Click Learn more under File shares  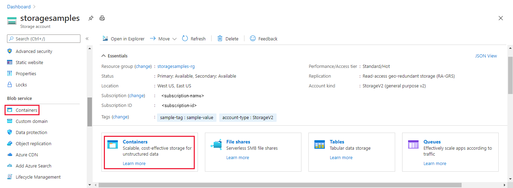[237, 157]
